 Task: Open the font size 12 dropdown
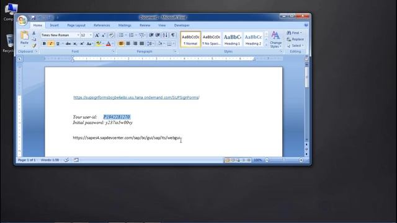point(91,35)
